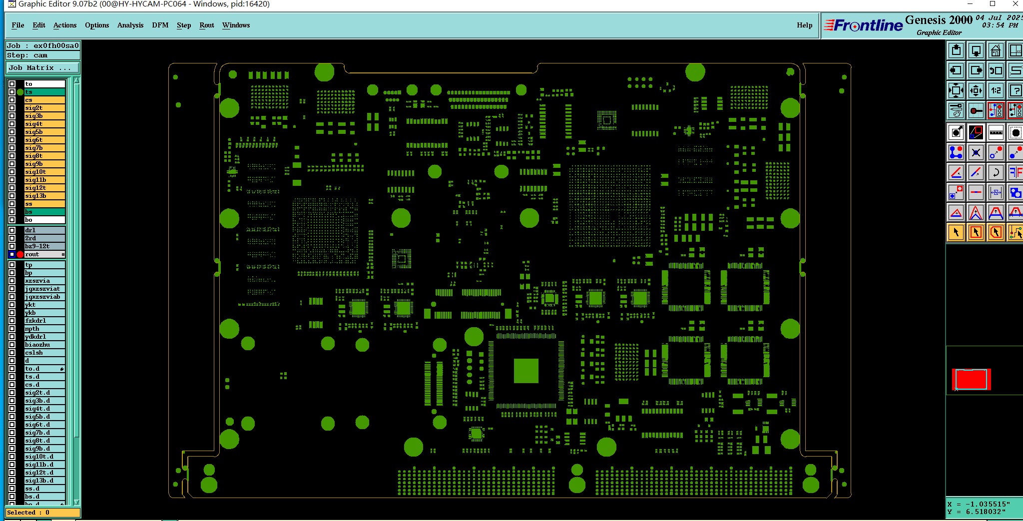
Task: Open the File menu
Action: (18, 25)
